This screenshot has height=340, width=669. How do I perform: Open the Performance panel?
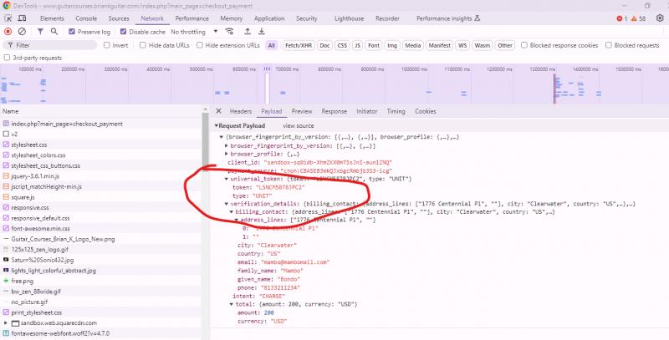[x=192, y=18]
